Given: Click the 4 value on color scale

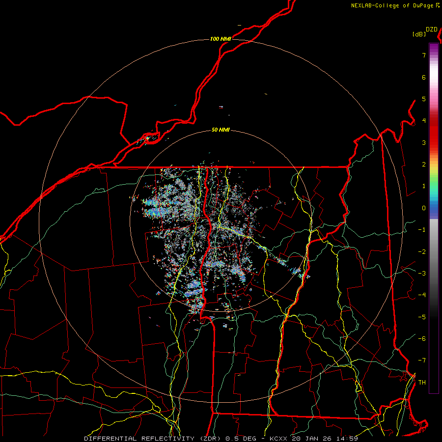Looking at the screenshot, I should point(424,121).
